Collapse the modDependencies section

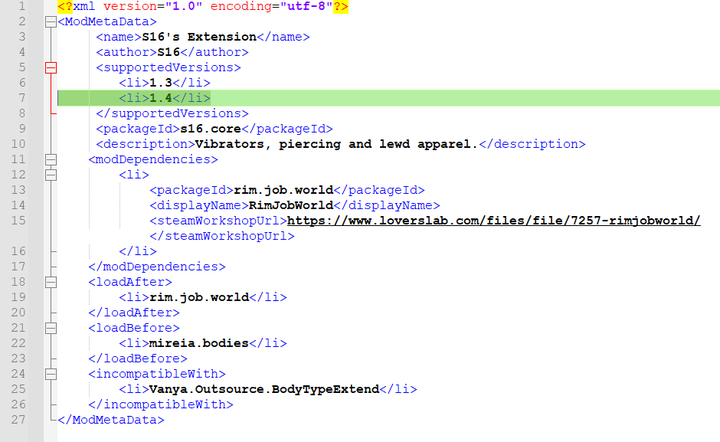[51, 159]
